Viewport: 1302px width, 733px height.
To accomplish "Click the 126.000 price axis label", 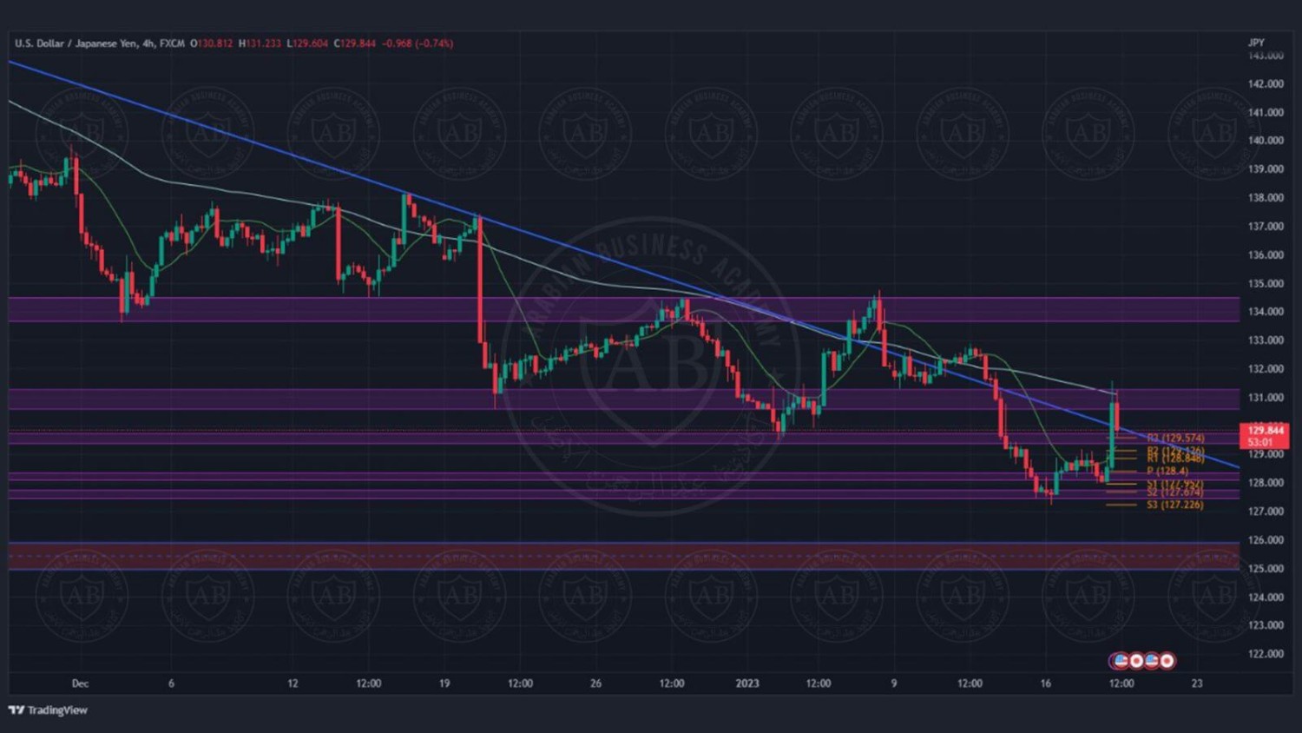I will coord(1266,540).
